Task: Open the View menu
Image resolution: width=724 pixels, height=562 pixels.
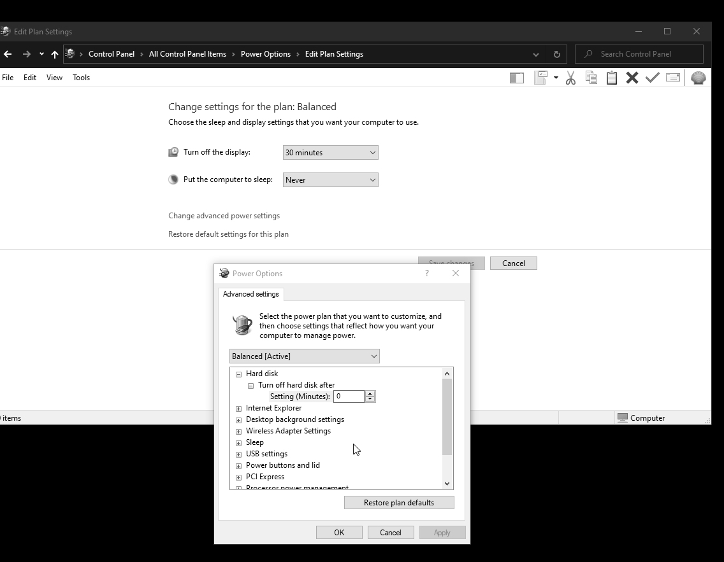Action: click(54, 78)
